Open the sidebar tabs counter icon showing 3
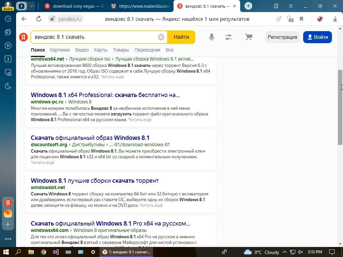This screenshot has width=343, height=257. pyautogui.click(x=8, y=59)
